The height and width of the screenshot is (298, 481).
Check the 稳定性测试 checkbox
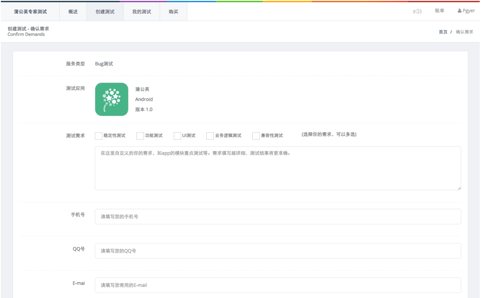pos(99,136)
